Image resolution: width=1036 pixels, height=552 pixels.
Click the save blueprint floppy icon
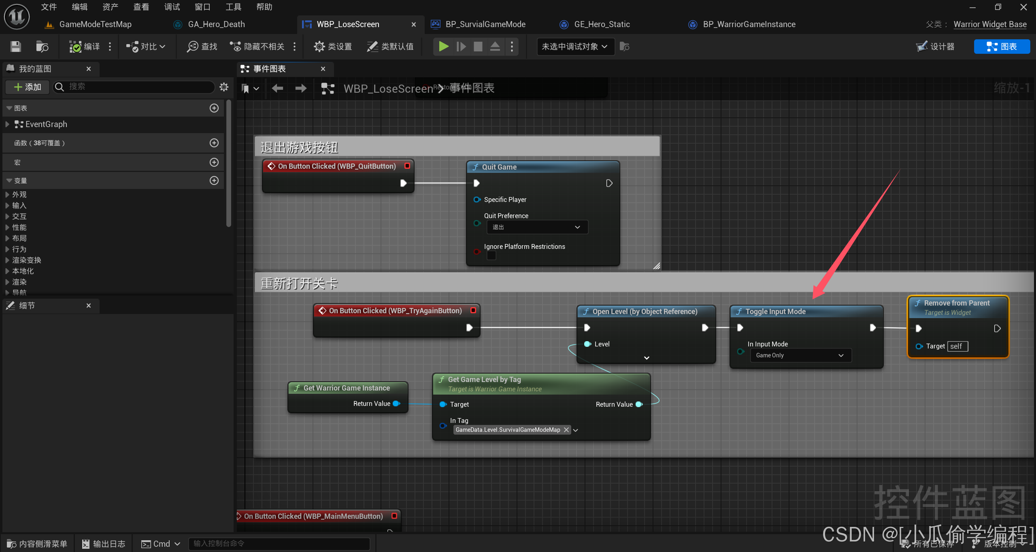(x=15, y=47)
